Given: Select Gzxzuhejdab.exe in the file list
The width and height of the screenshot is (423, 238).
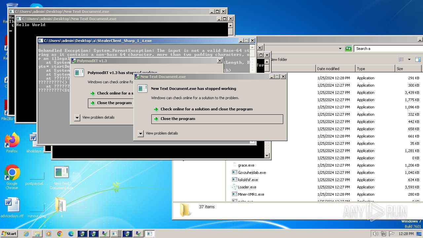Looking at the screenshot, I should (x=251, y=173).
